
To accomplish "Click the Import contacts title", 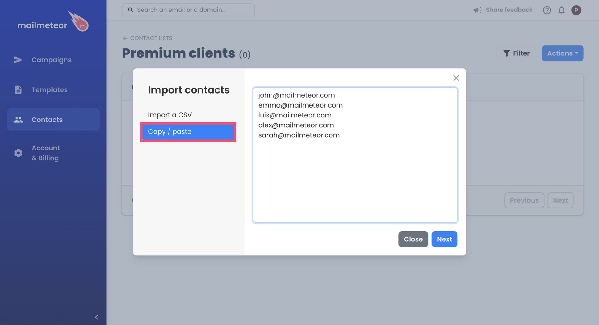I will [x=188, y=90].
